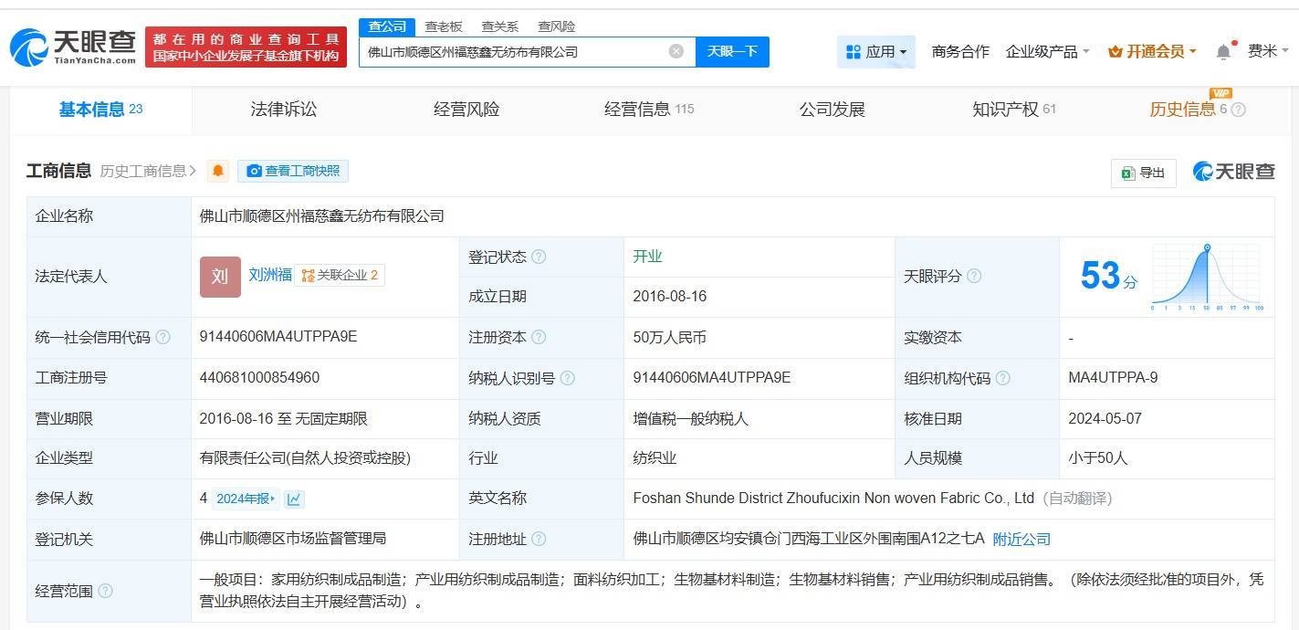Open 商务合作 link
This screenshot has height=630, width=1299.
(960, 52)
